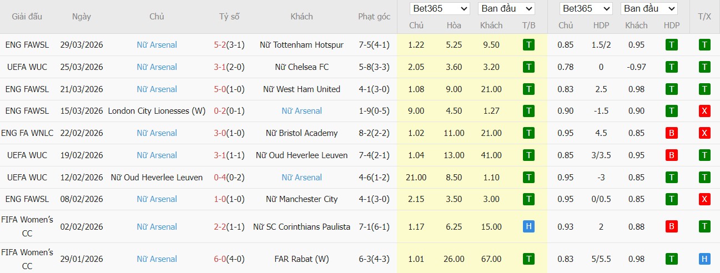This screenshot has width=720, height=273.
Task: Open the second Bet365 handicap dropdown
Action: pyautogui.click(x=586, y=9)
